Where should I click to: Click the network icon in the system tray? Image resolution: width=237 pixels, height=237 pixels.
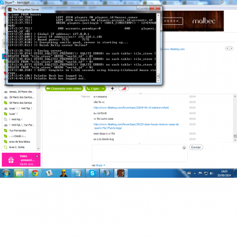pos(206,174)
